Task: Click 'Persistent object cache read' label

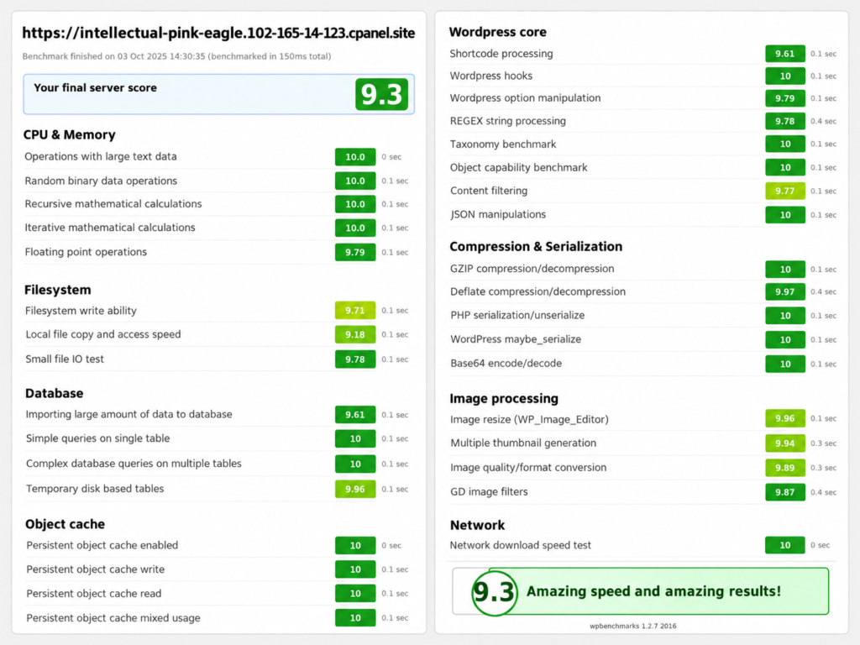Action: [x=94, y=594]
